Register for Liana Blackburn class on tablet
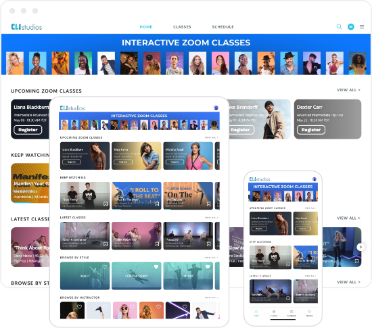This screenshot has height=328, width=372. coord(72,162)
